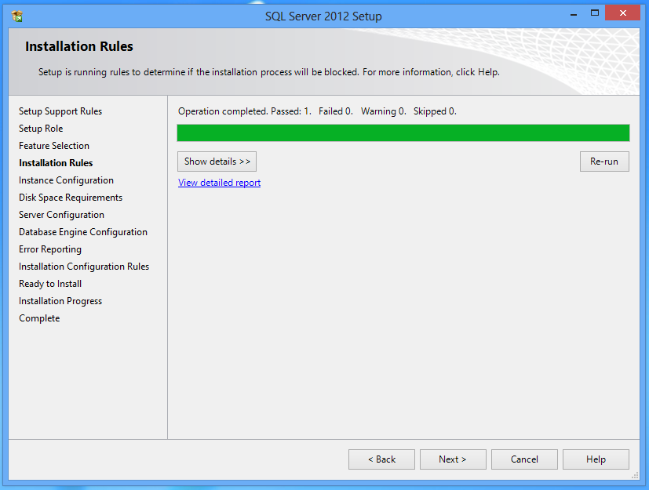Select Server Configuration step

pyautogui.click(x=62, y=215)
